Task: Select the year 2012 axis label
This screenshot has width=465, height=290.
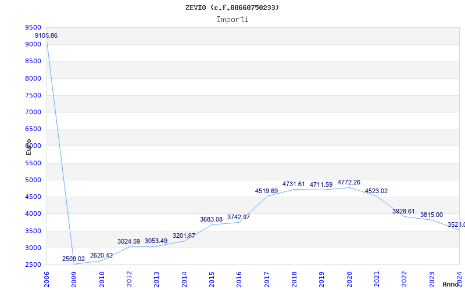Action: (x=129, y=280)
